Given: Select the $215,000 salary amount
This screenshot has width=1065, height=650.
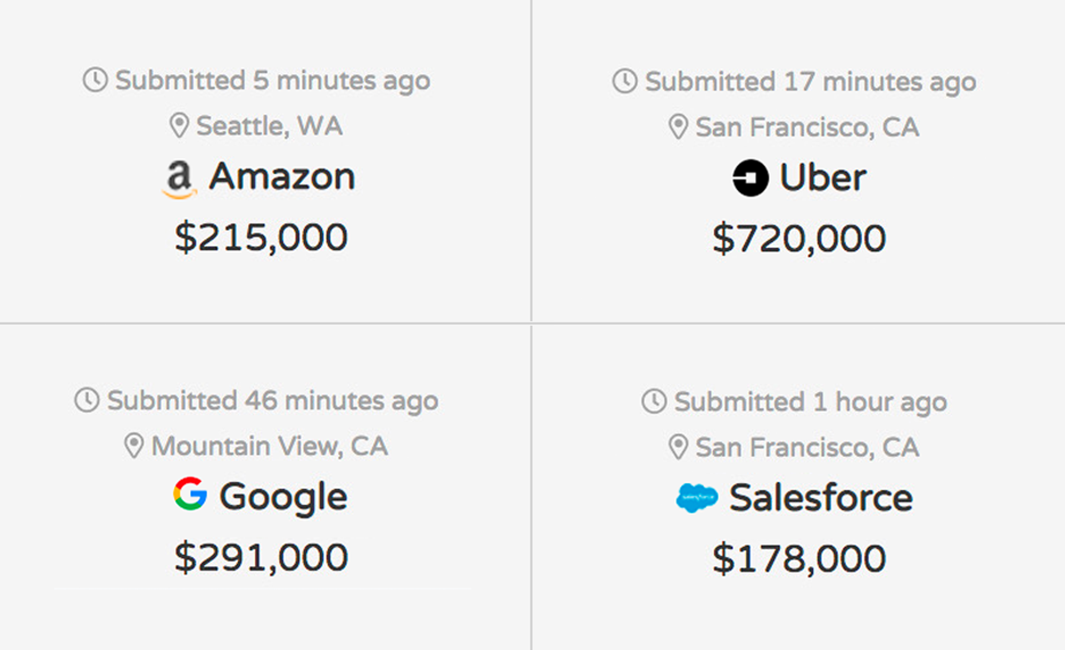Looking at the screenshot, I should coord(261,238).
